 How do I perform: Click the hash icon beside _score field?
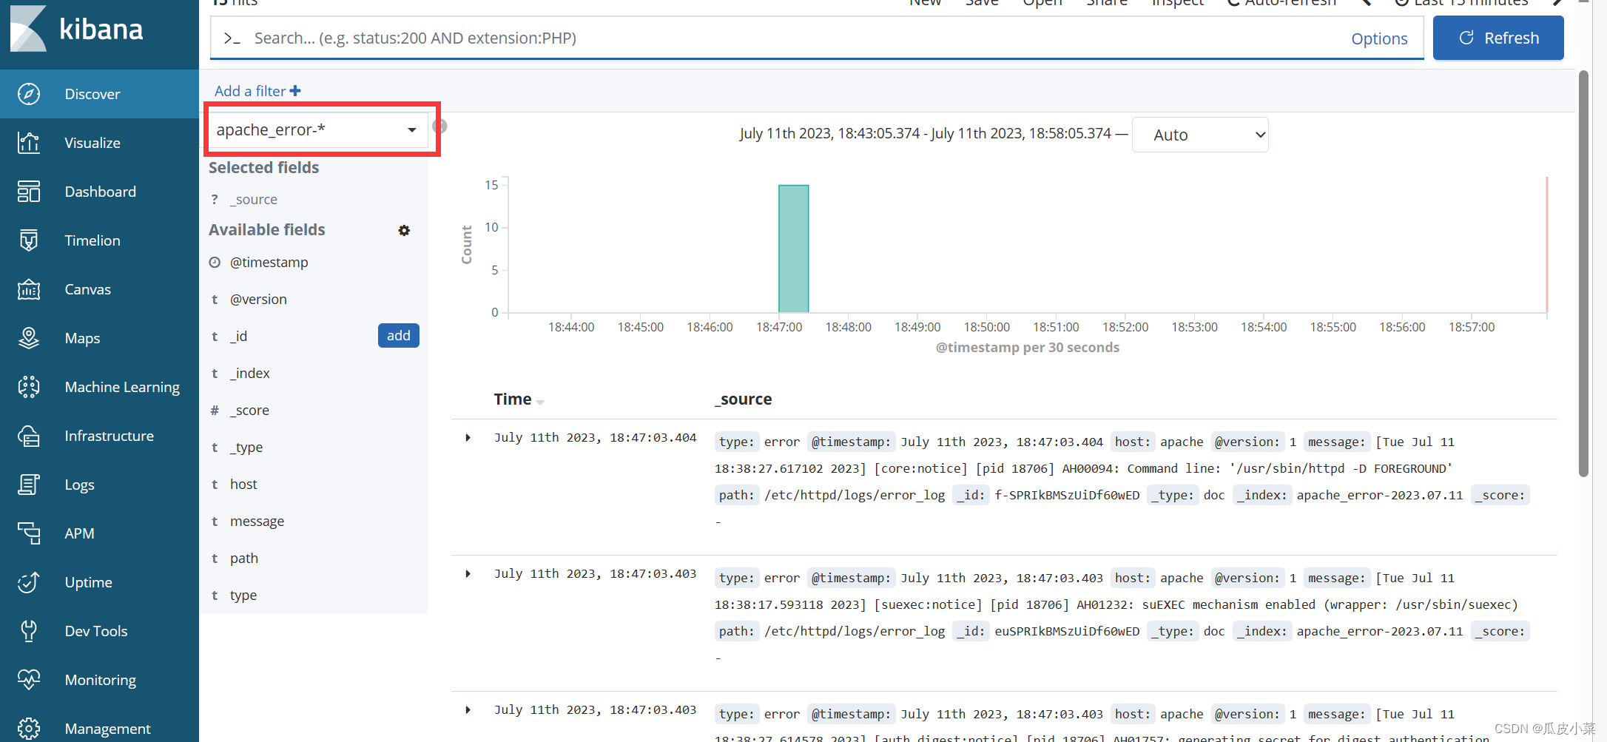coord(215,411)
